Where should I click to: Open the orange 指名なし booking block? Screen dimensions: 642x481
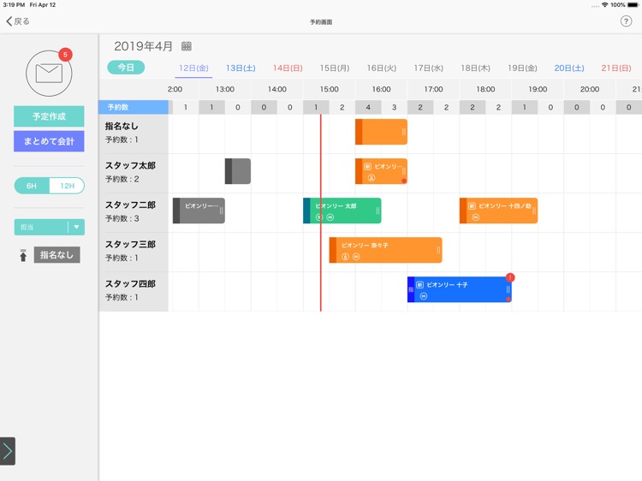(x=381, y=132)
